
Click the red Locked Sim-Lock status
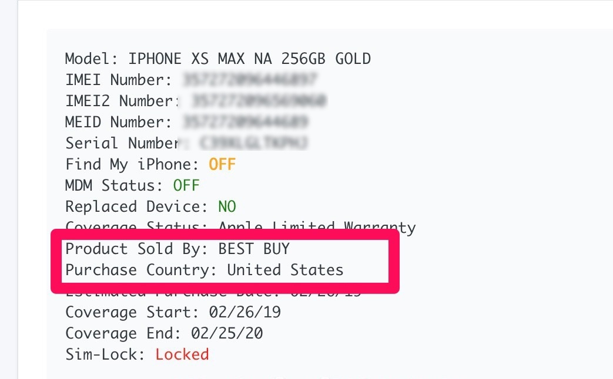(182, 354)
